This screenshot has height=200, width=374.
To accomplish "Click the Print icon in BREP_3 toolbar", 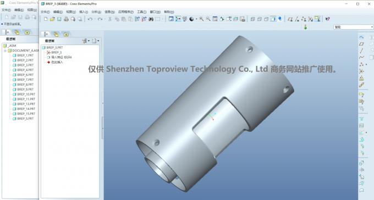I will point(66,19).
